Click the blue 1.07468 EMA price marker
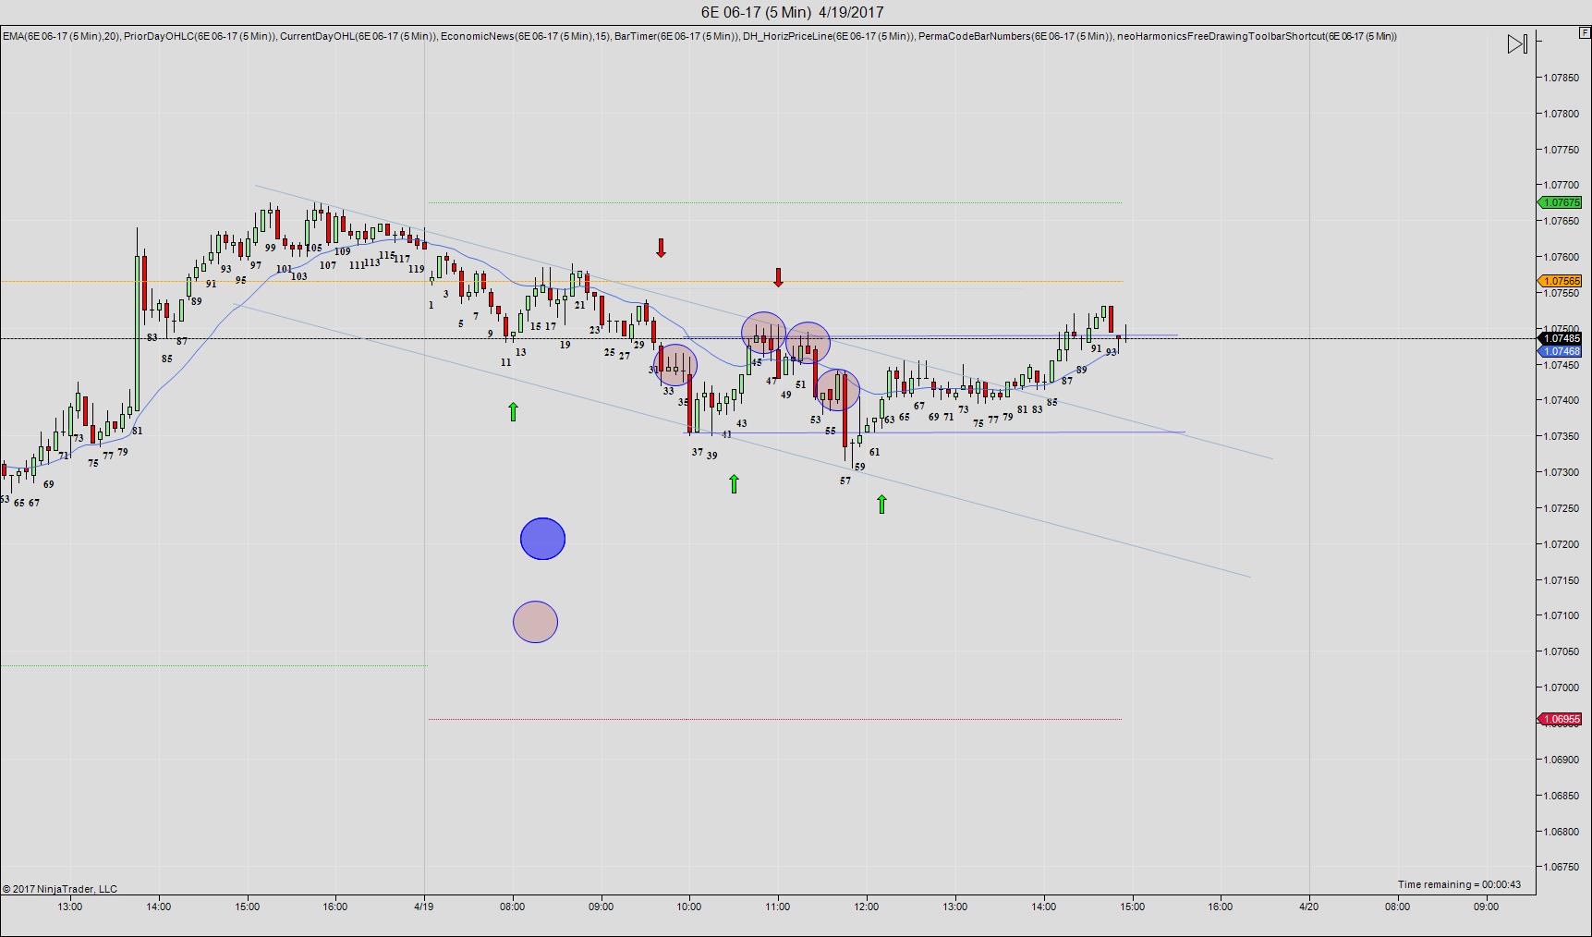 [x=1560, y=351]
